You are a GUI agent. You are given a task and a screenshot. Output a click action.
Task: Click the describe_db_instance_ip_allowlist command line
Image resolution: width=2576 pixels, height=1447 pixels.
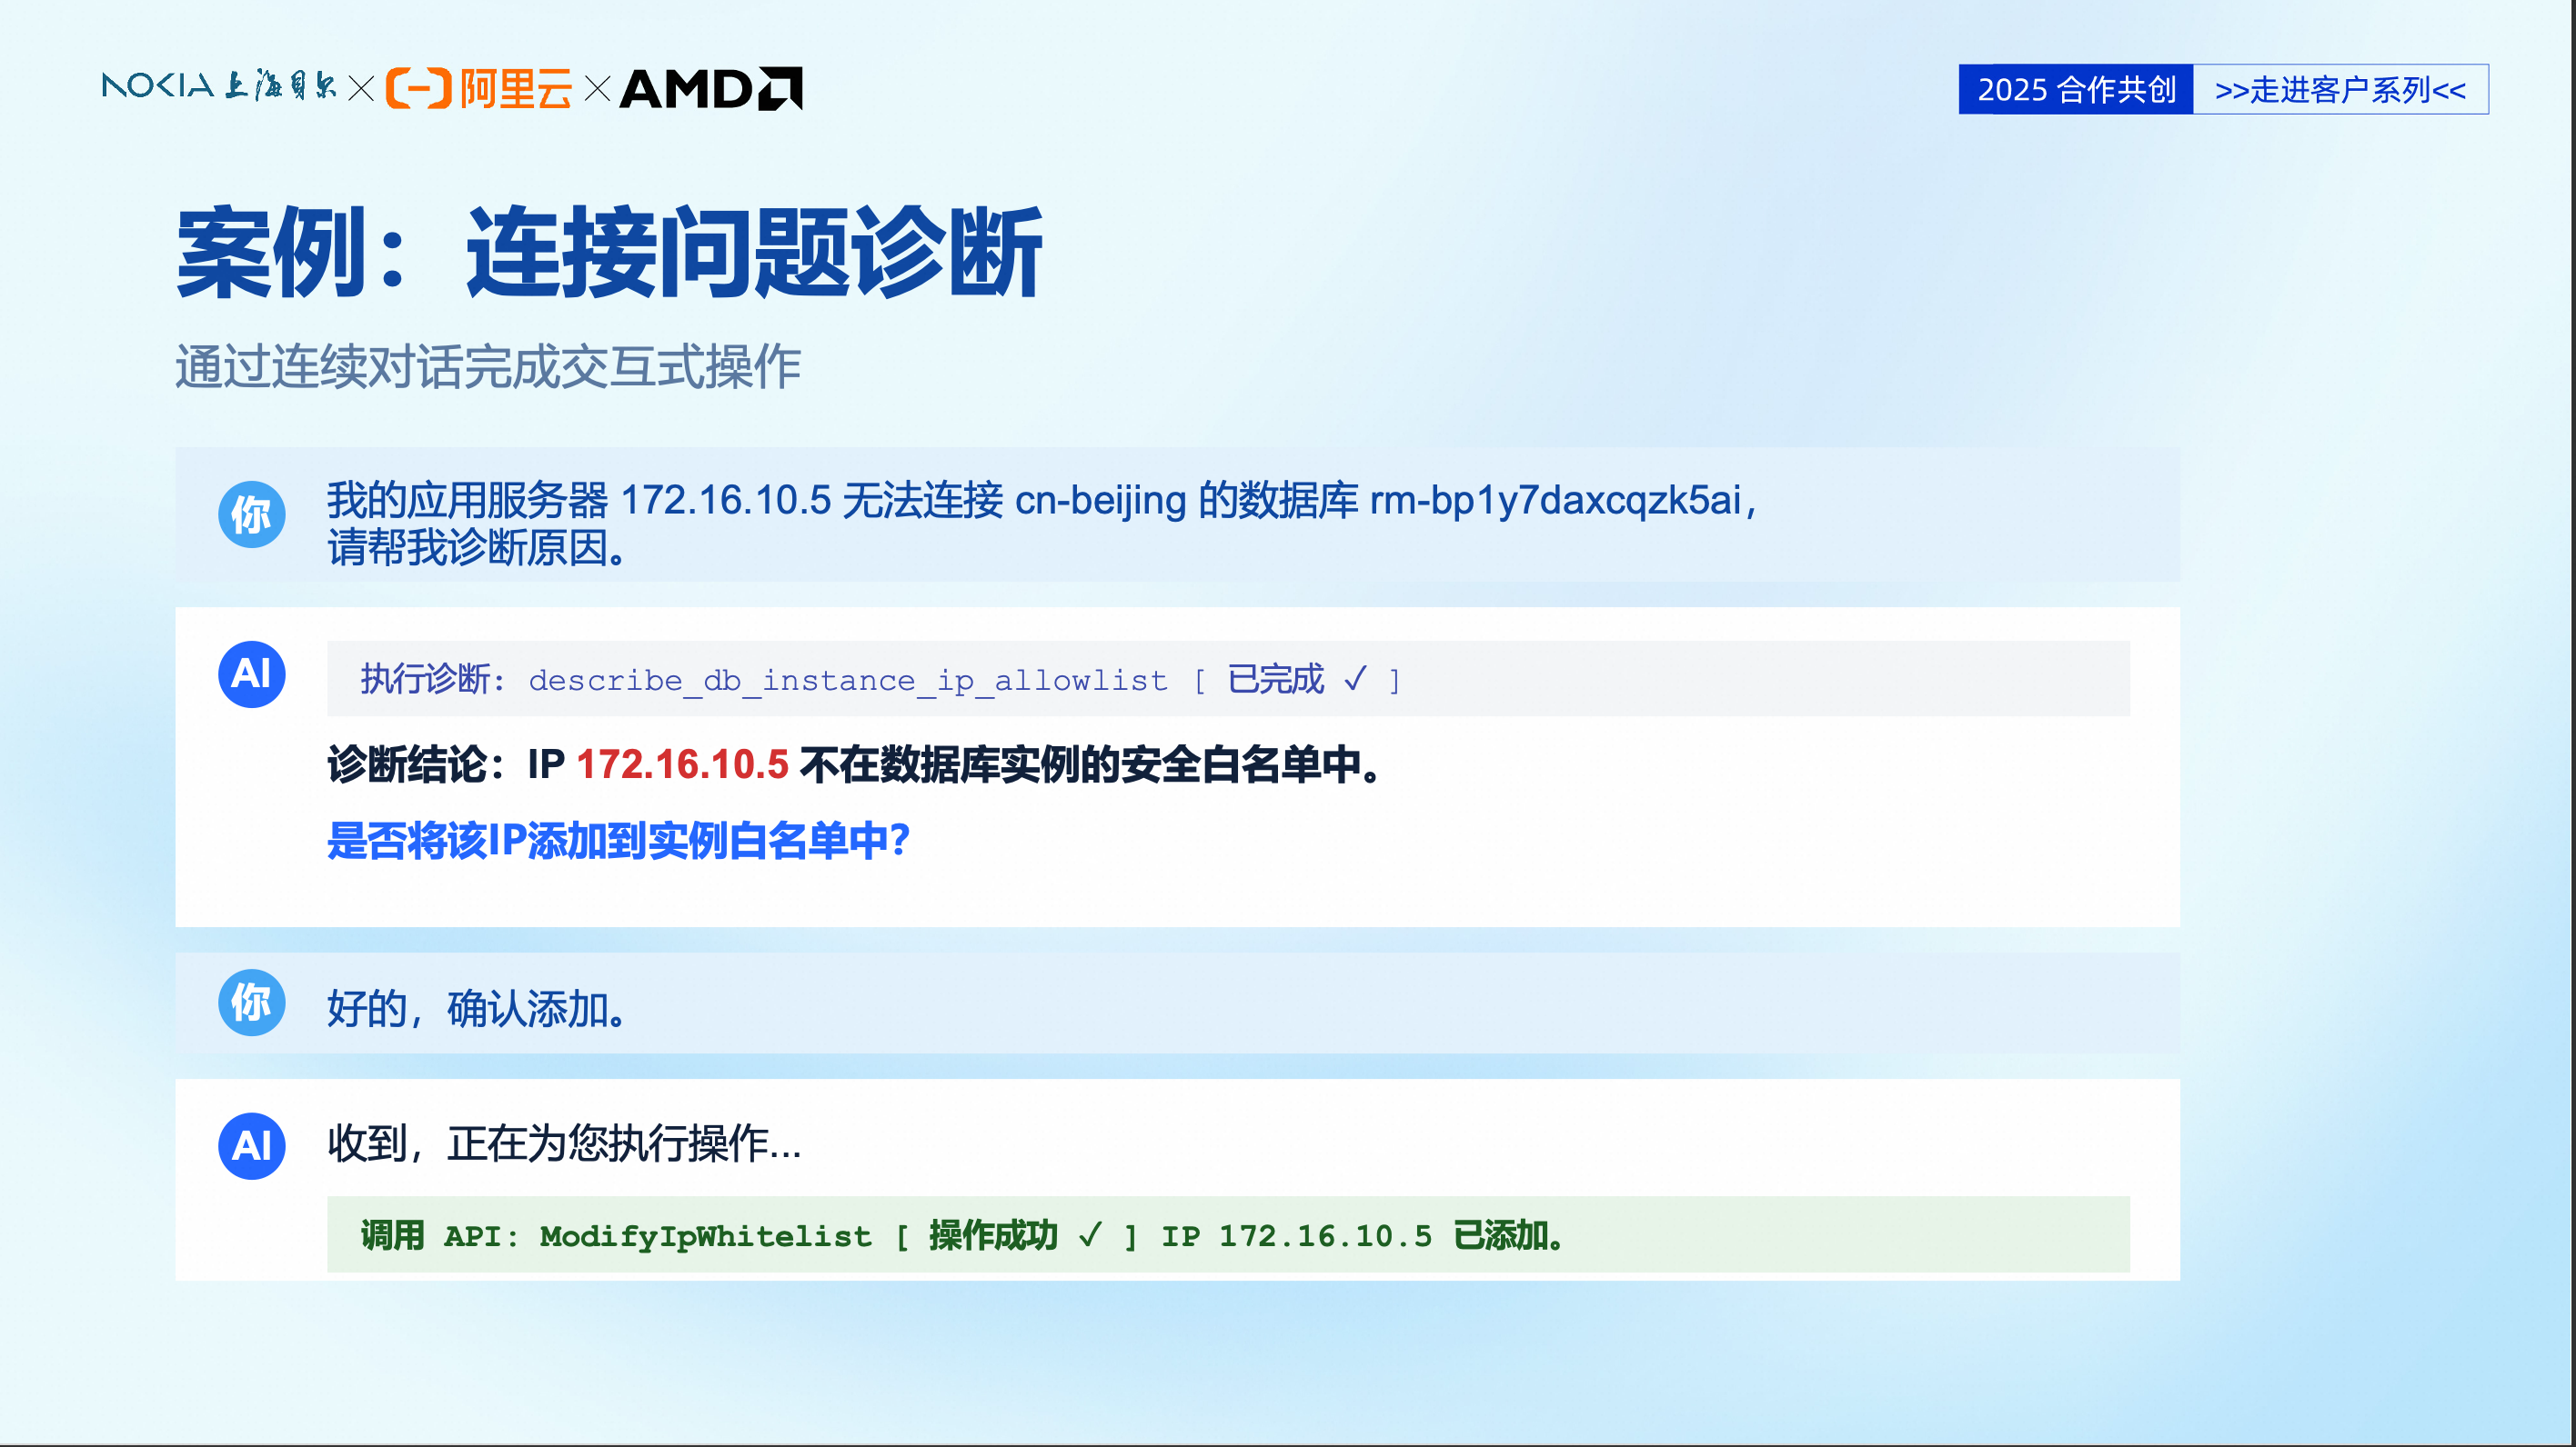point(847,680)
